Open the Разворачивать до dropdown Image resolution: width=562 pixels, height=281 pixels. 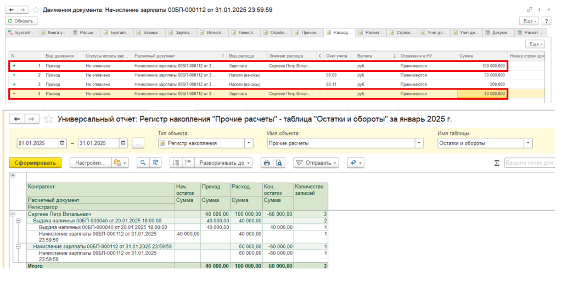223,162
